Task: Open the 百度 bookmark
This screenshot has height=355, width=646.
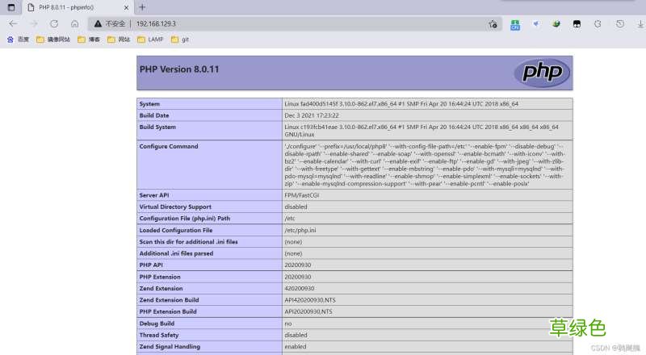Action: (18, 40)
